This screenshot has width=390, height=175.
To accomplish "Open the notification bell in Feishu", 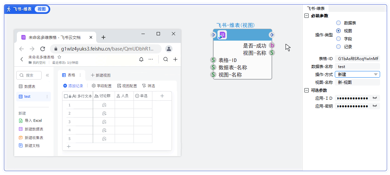I will tap(141, 59).
